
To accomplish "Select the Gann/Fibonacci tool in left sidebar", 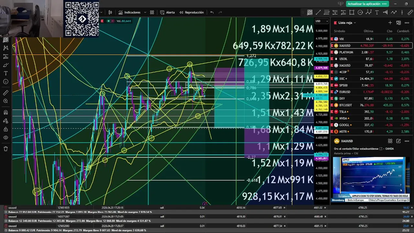I will coord(5,39).
